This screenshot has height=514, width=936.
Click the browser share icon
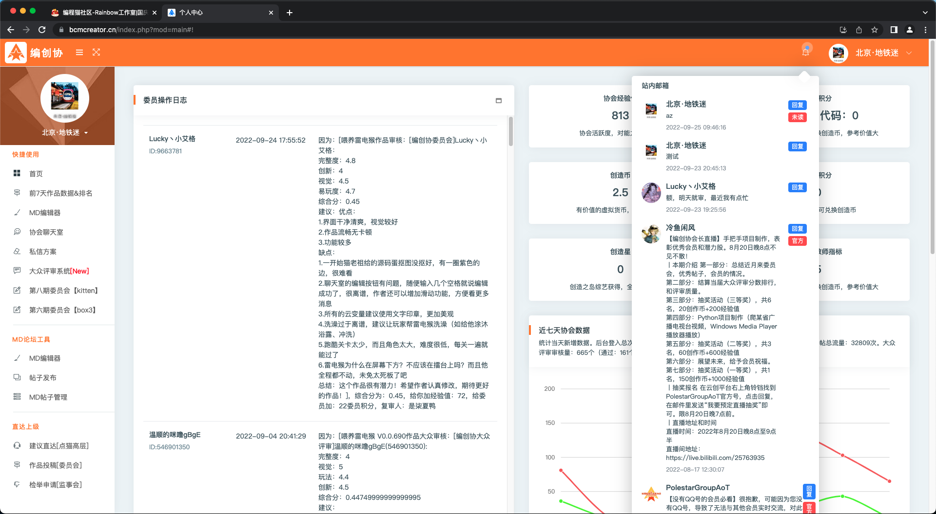point(859,30)
